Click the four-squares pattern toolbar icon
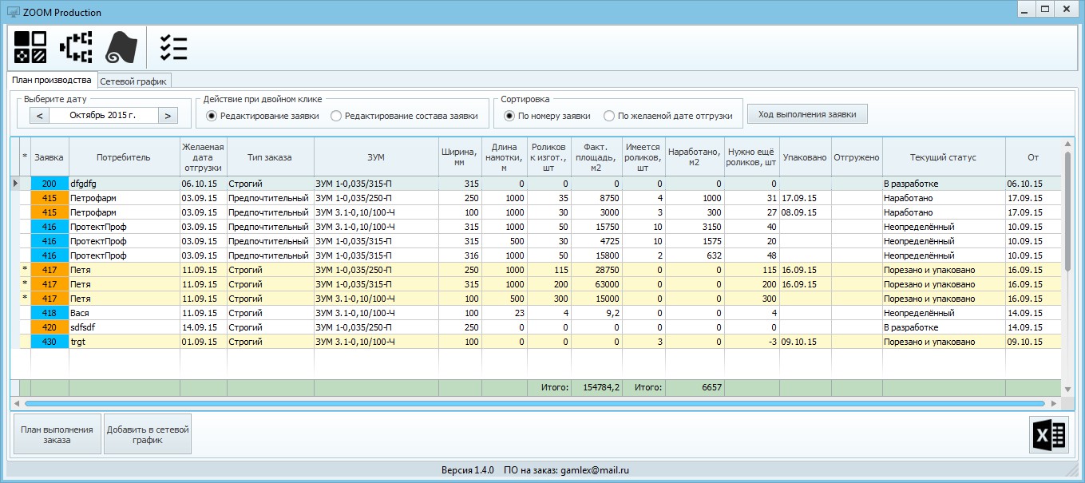This screenshot has width=1085, height=483. tap(30, 47)
